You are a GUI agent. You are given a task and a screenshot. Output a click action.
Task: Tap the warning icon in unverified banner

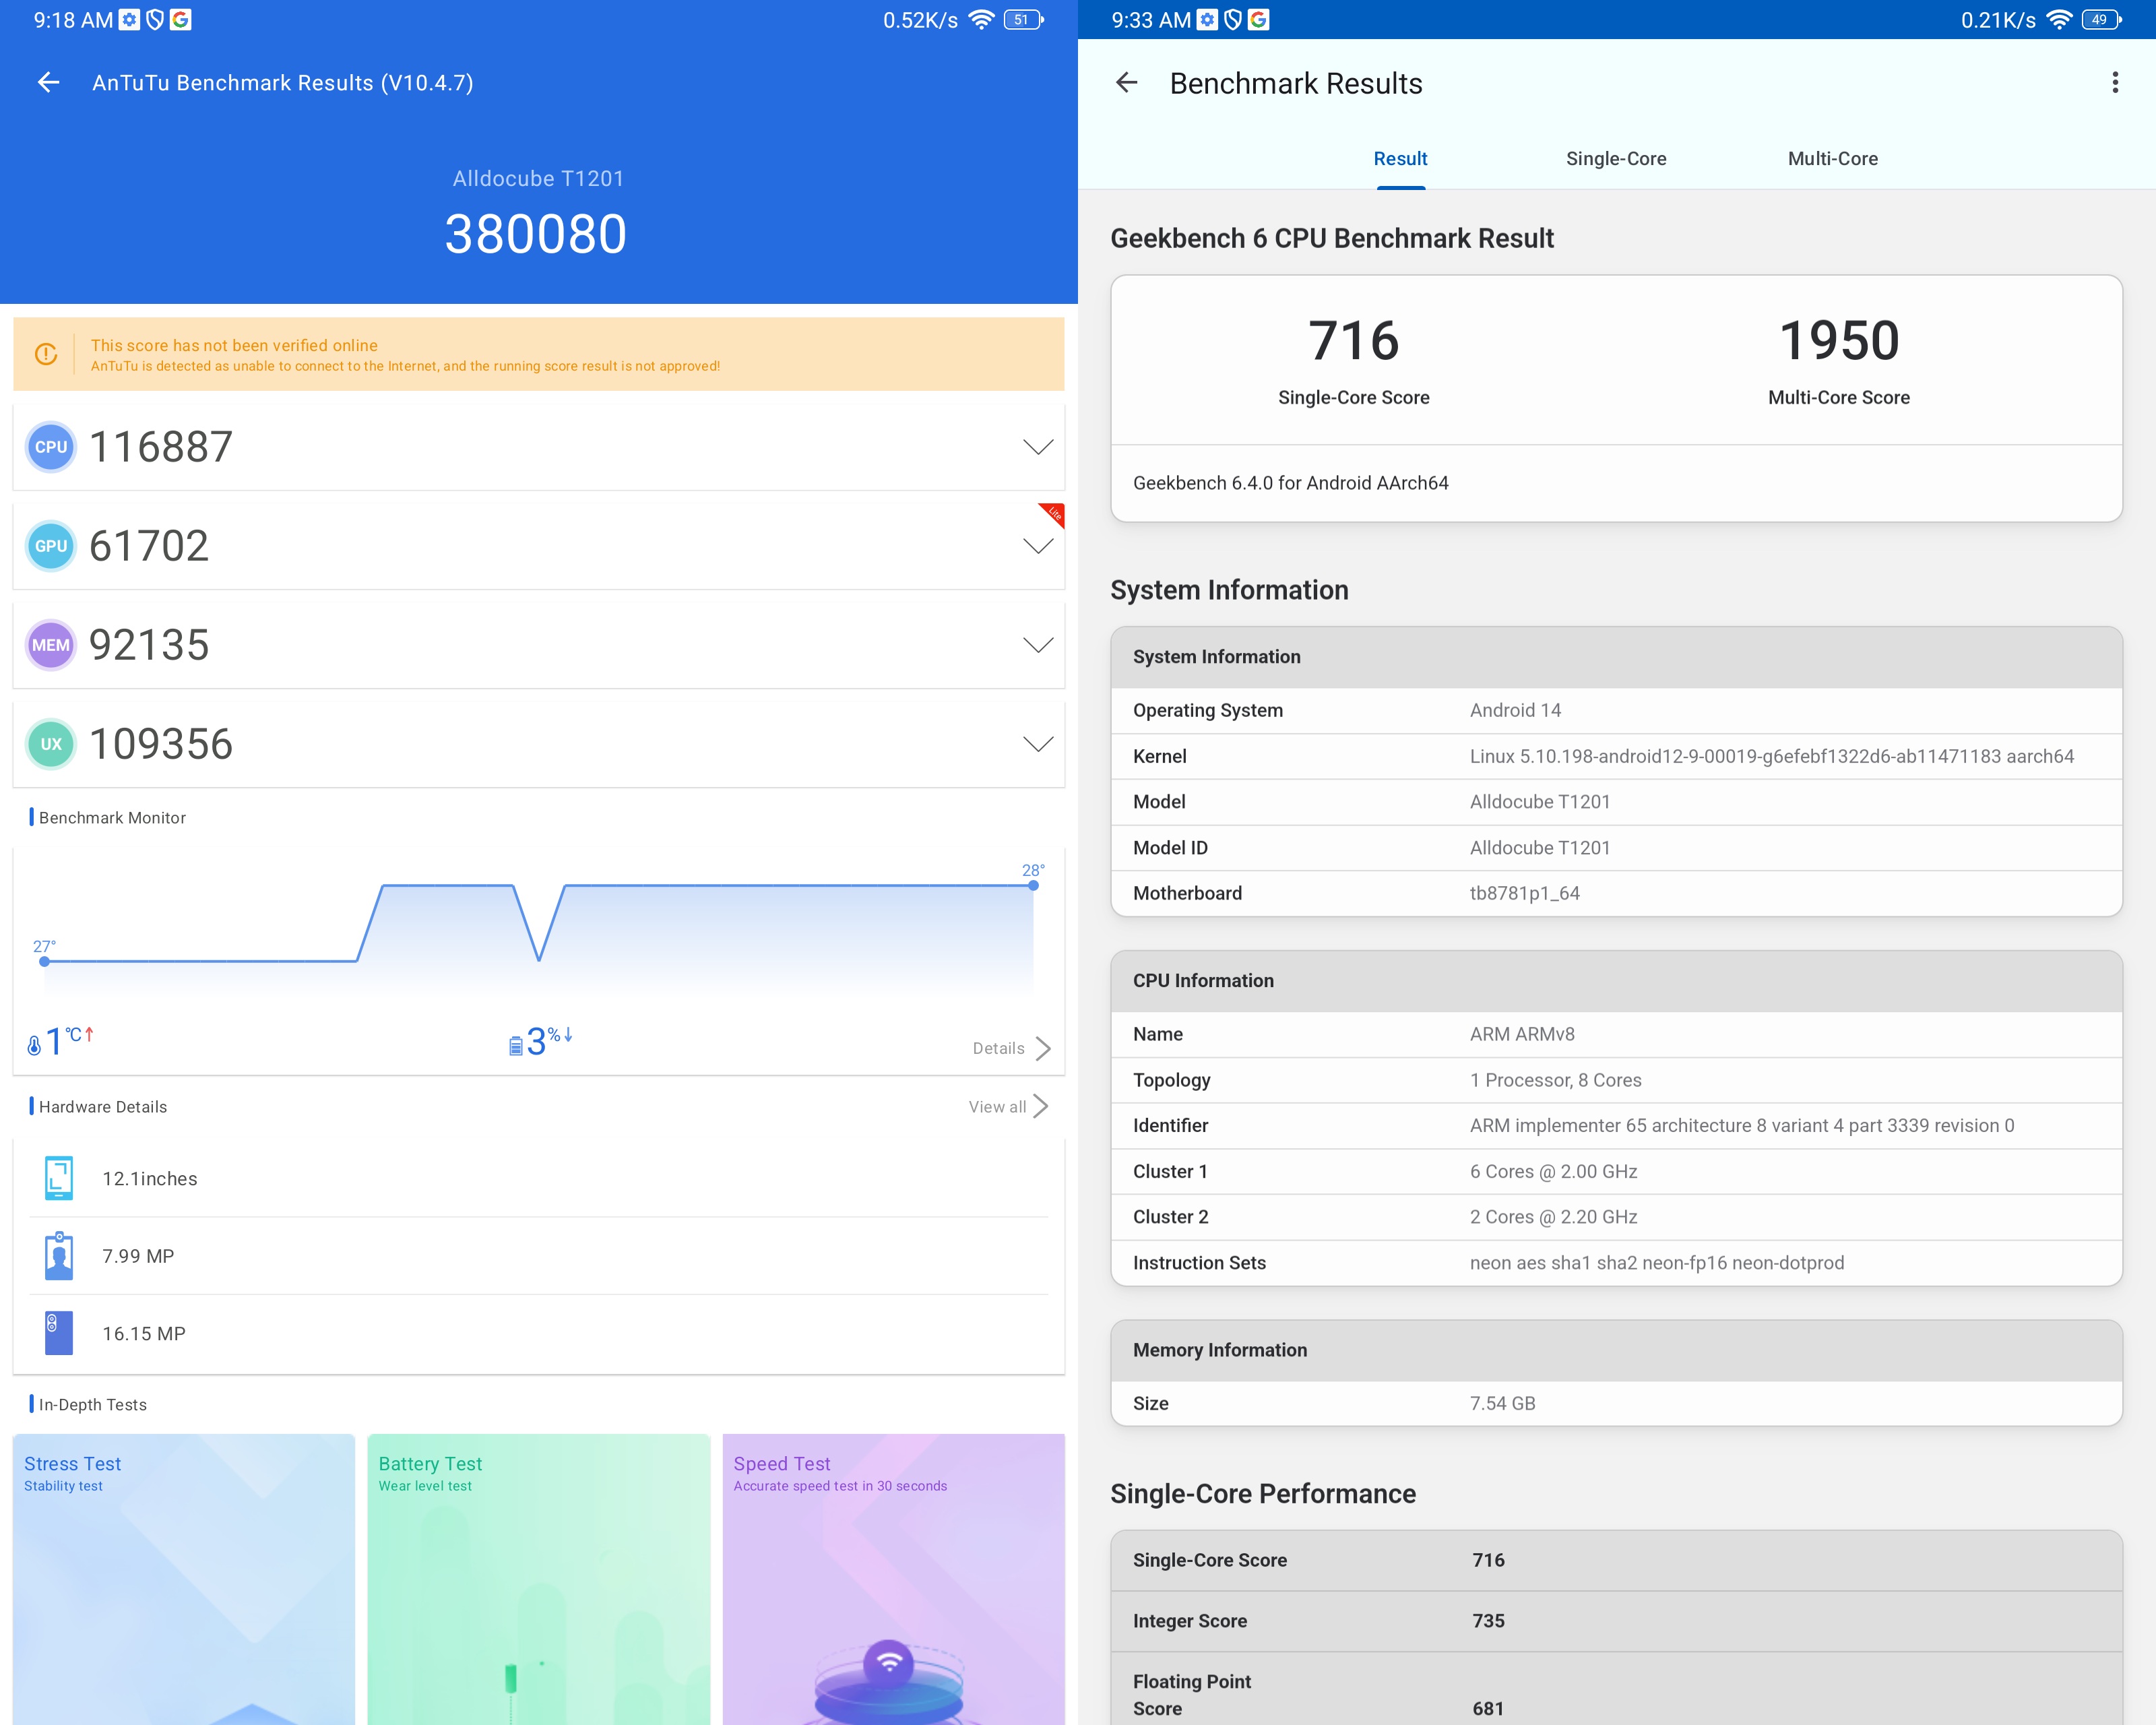click(x=46, y=354)
